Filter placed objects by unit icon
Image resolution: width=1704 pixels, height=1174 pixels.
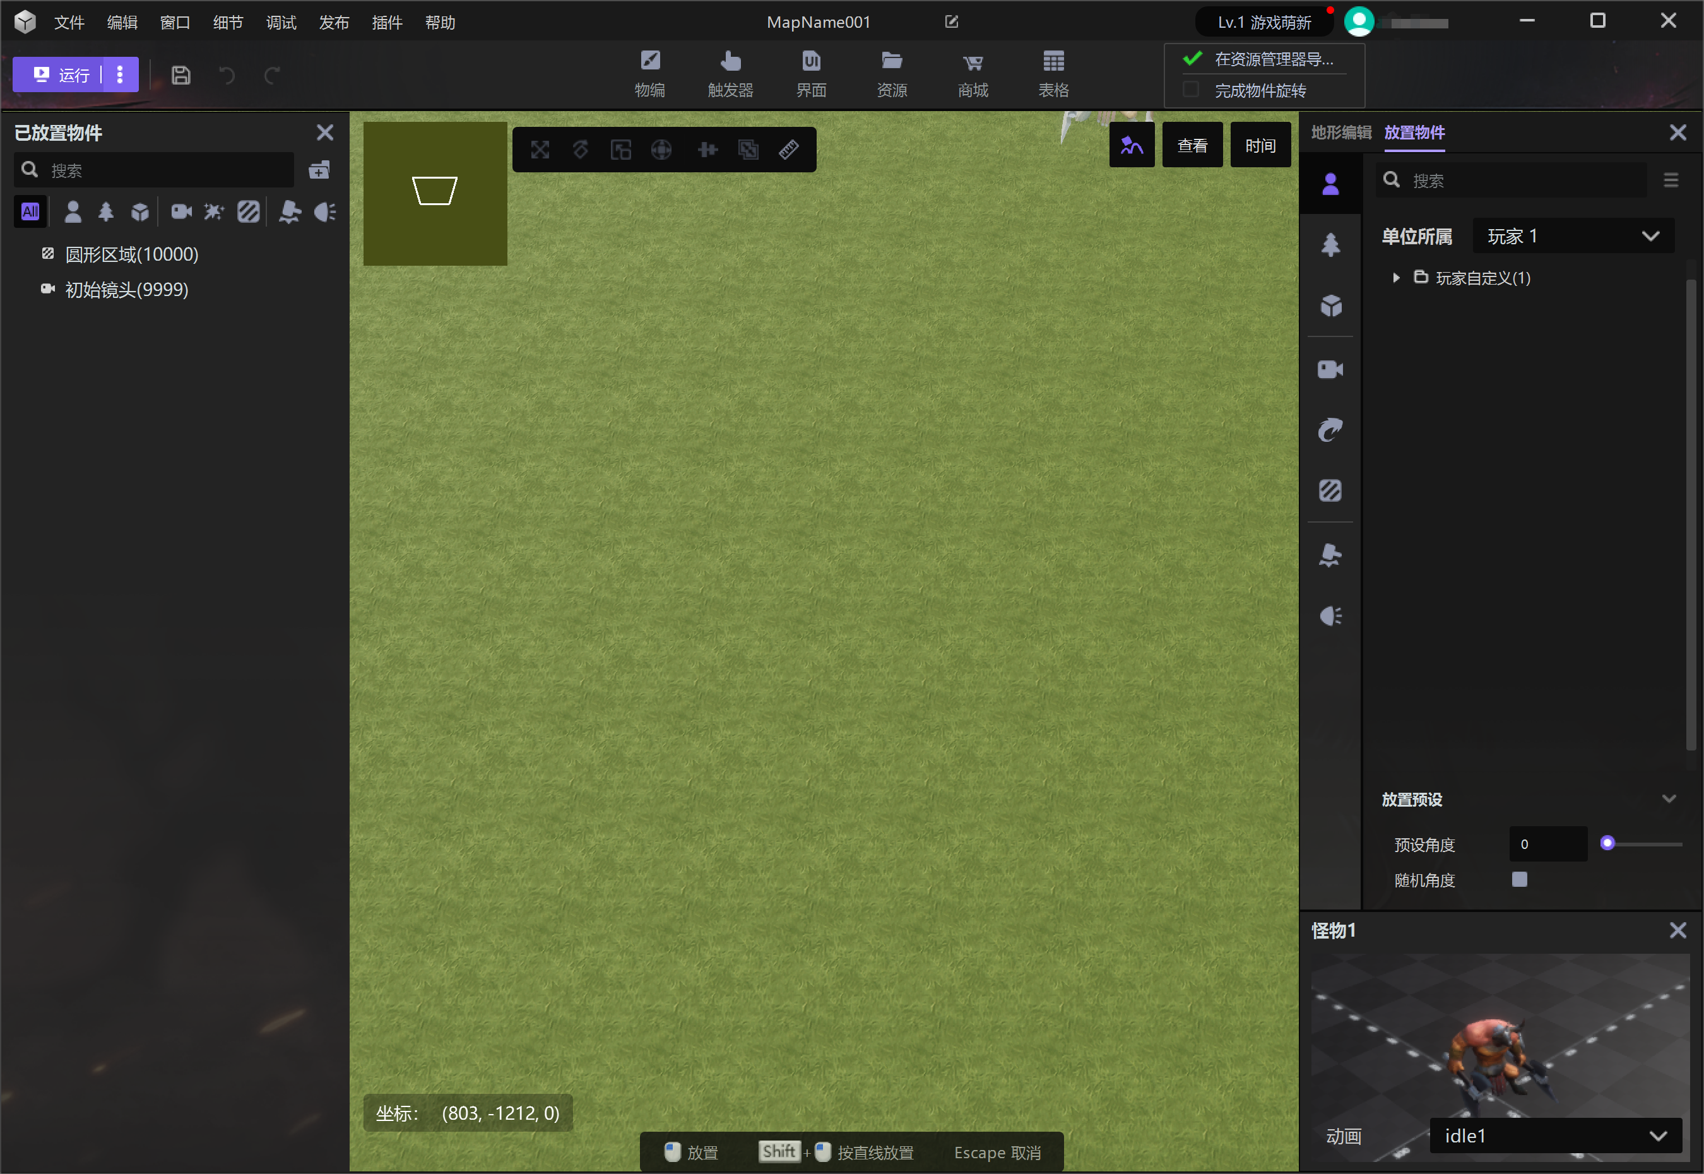pos(72,212)
